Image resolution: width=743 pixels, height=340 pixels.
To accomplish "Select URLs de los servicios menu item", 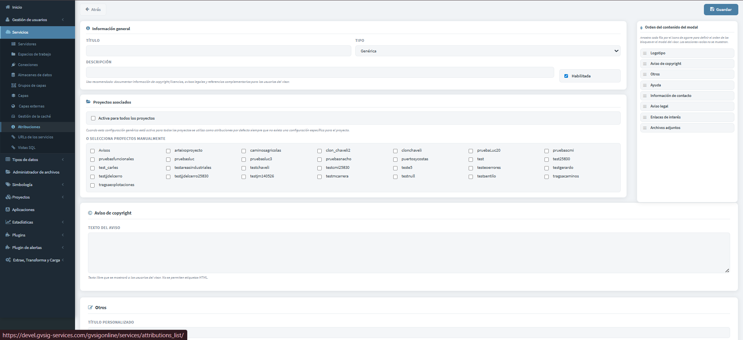I will pos(36,137).
